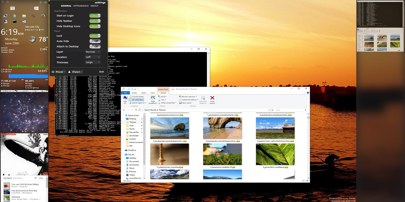This screenshot has width=405, height=202.
Task: Click the moon weather icon
Action: click(x=32, y=39)
